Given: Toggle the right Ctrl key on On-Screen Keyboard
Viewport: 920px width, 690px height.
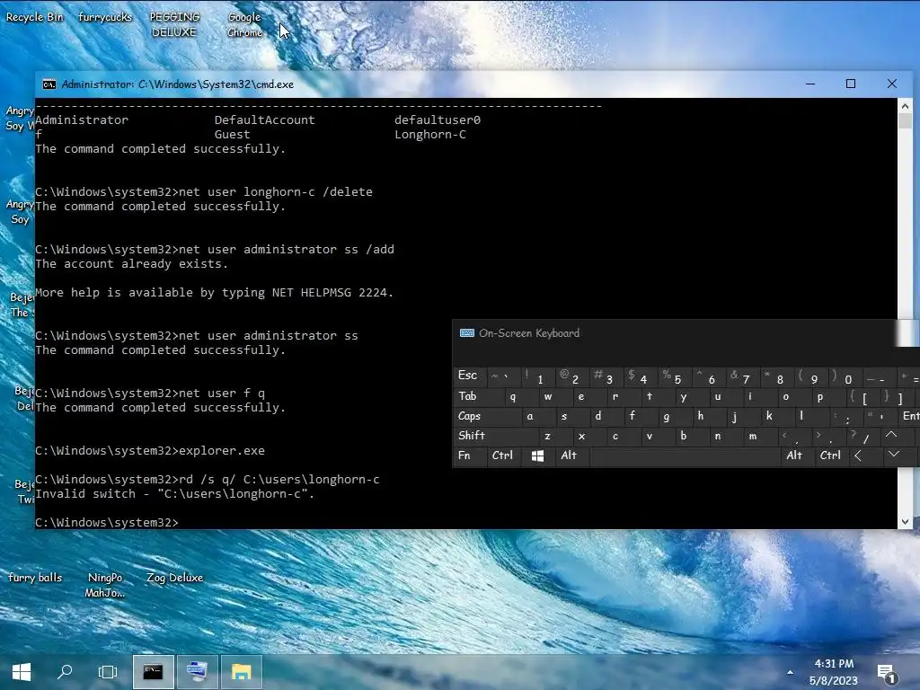Looking at the screenshot, I should pos(830,456).
